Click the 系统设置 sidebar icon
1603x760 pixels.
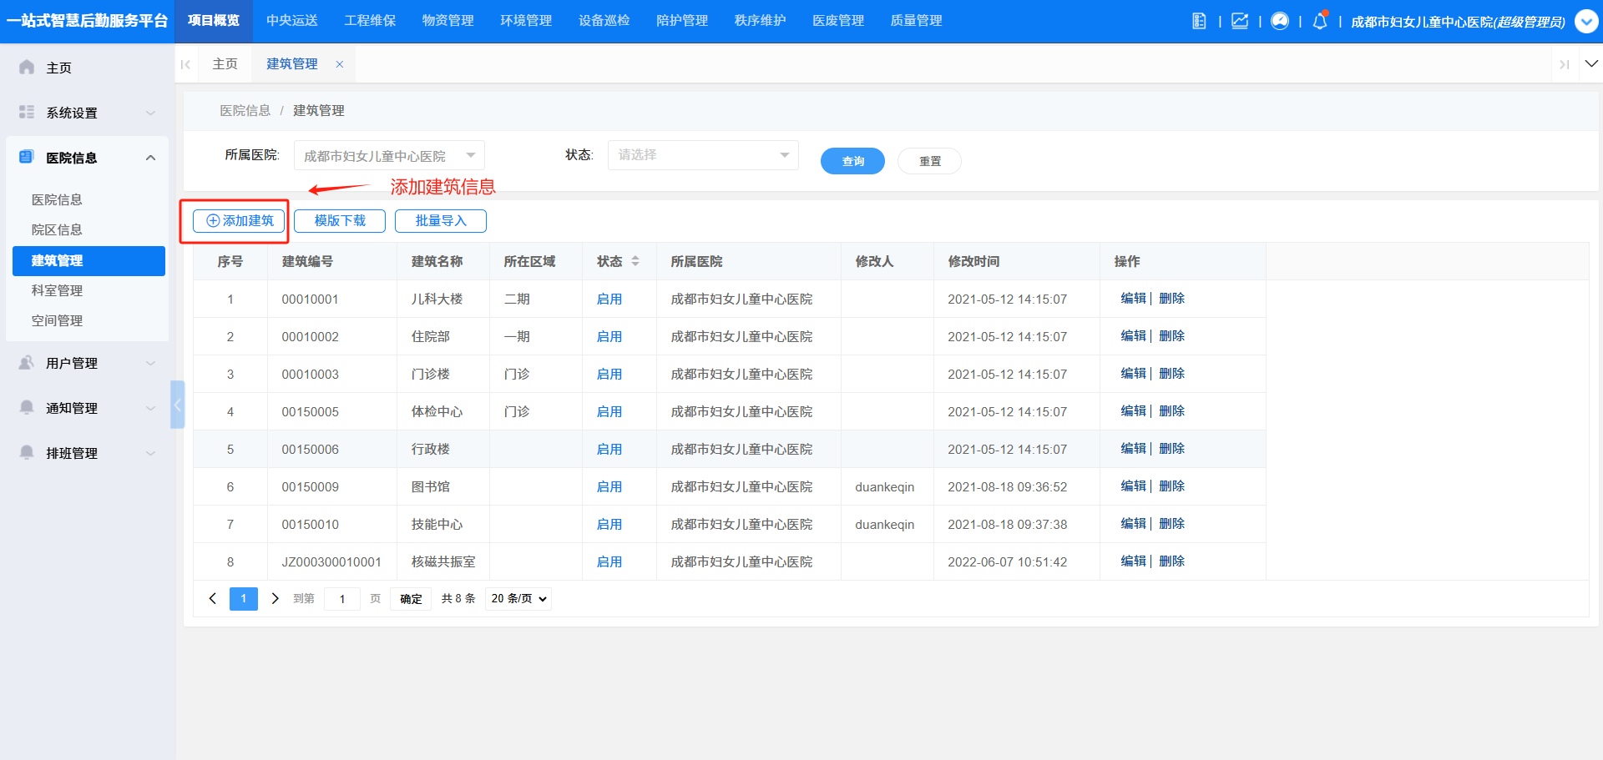click(27, 112)
